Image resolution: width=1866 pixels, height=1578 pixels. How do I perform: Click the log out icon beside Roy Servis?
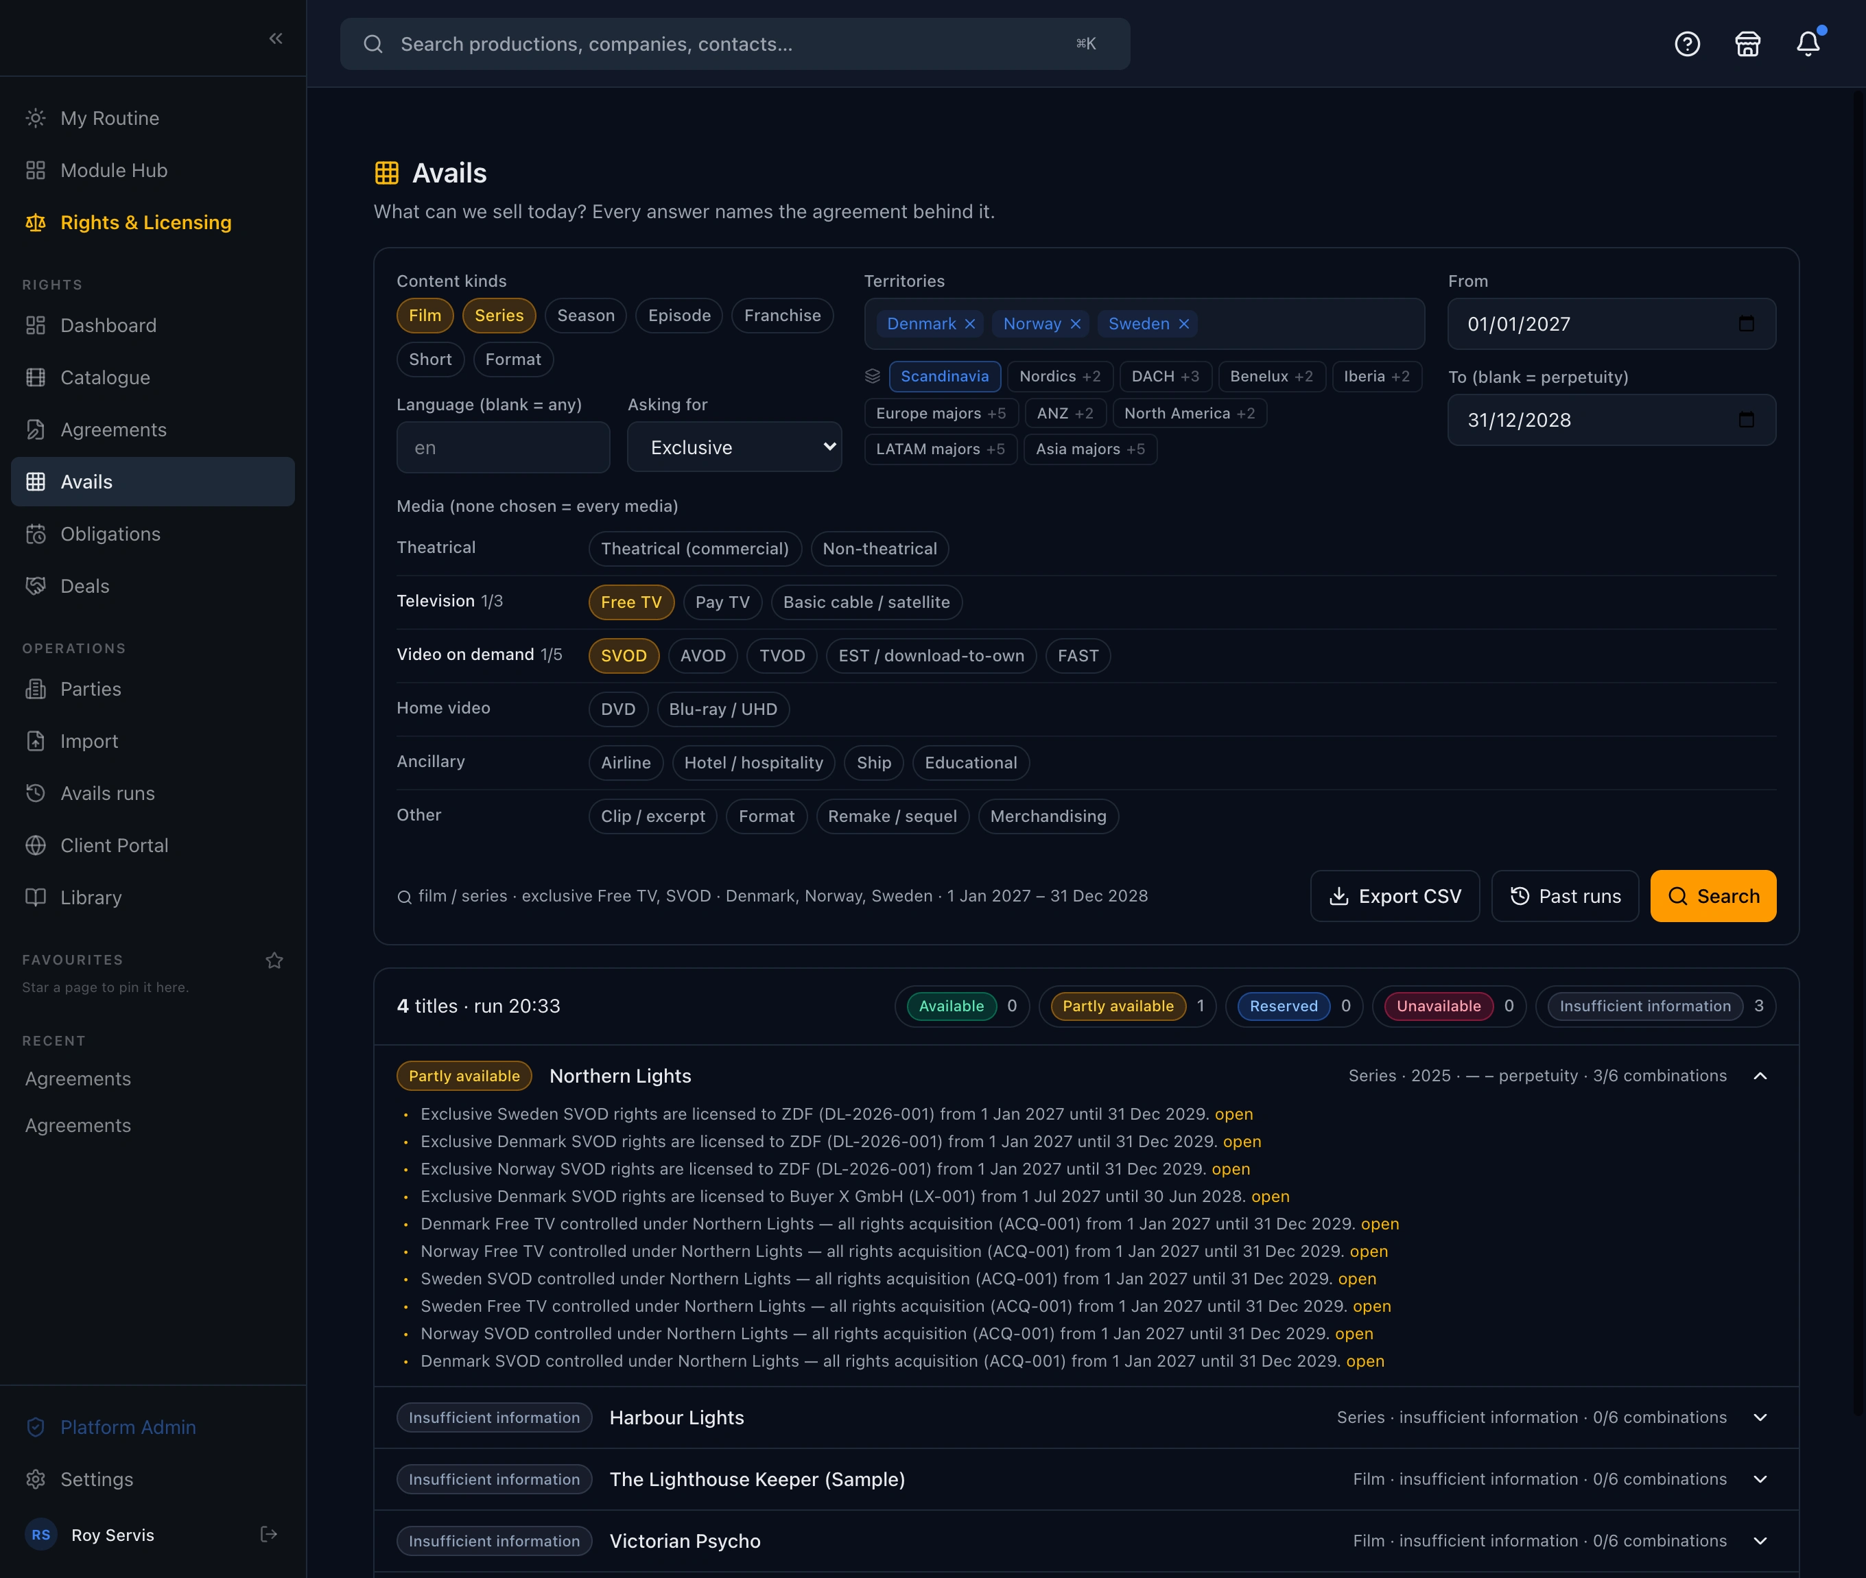pyautogui.click(x=268, y=1534)
